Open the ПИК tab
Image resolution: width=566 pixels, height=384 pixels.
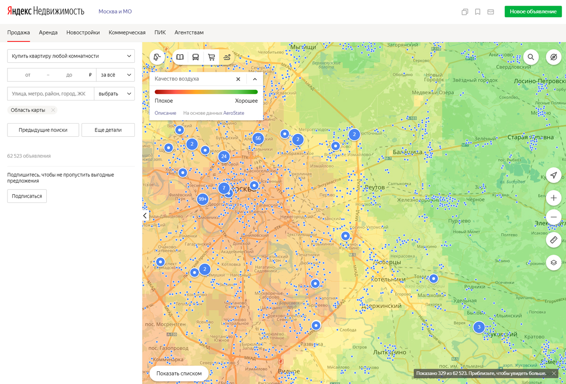click(x=160, y=33)
